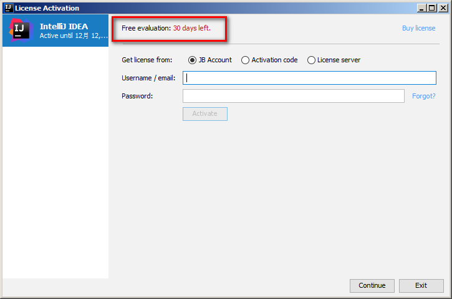452x299 pixels.
Task: Open the Forgot? password link
Action: click(423, 96)
